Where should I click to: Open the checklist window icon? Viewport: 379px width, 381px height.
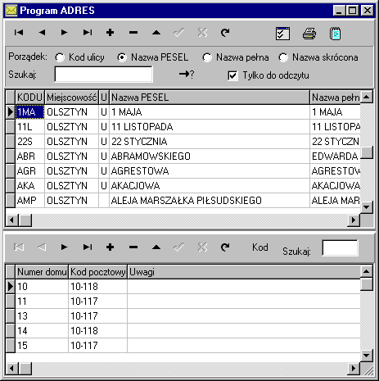coord(282,34)
